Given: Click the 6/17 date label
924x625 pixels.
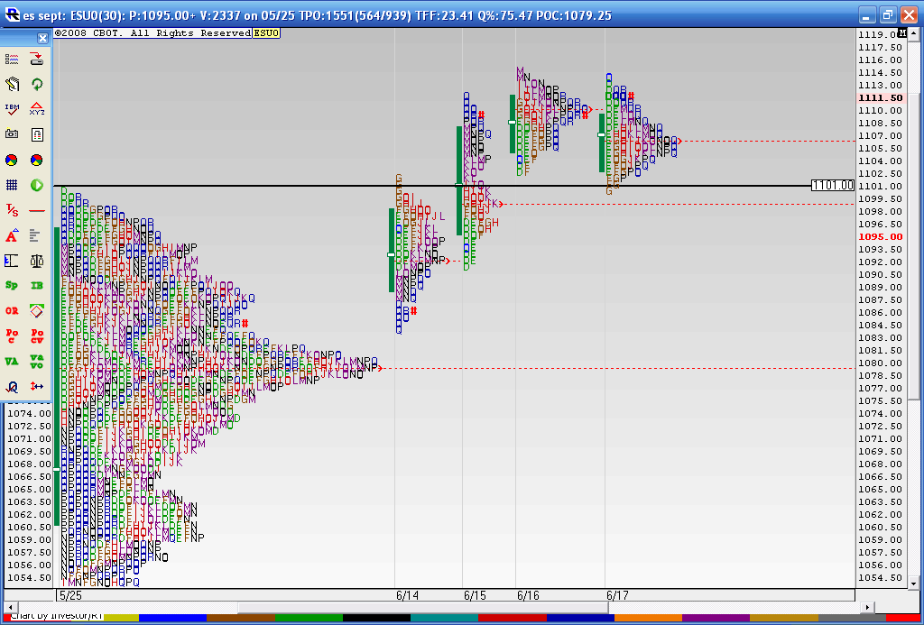Looking at the screenshot, I should 617,595.
